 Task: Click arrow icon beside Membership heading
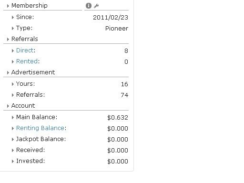tap(8, 6)
